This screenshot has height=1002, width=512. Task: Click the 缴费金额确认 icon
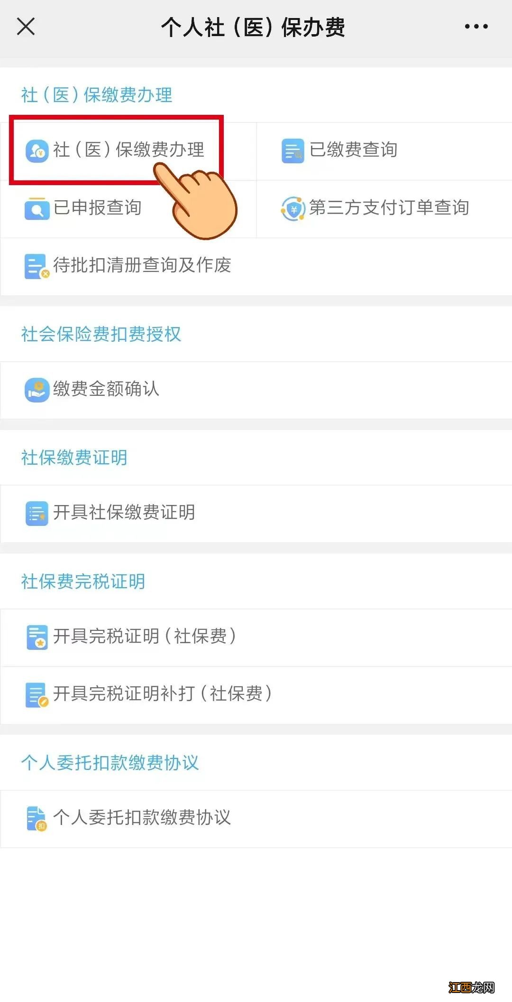(37, 390)
